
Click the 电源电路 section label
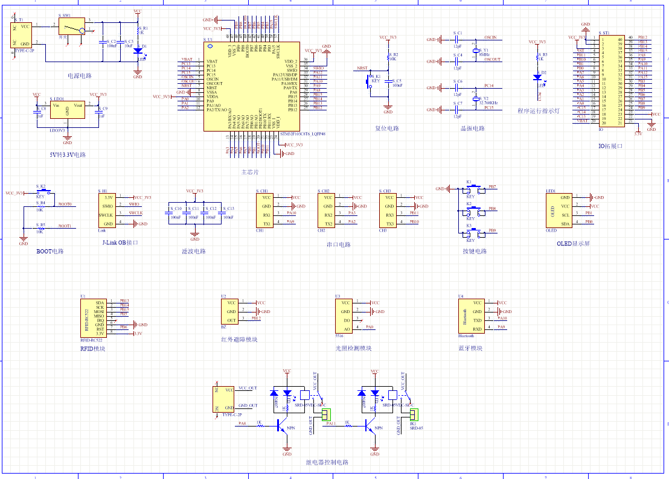coord(80,76)
